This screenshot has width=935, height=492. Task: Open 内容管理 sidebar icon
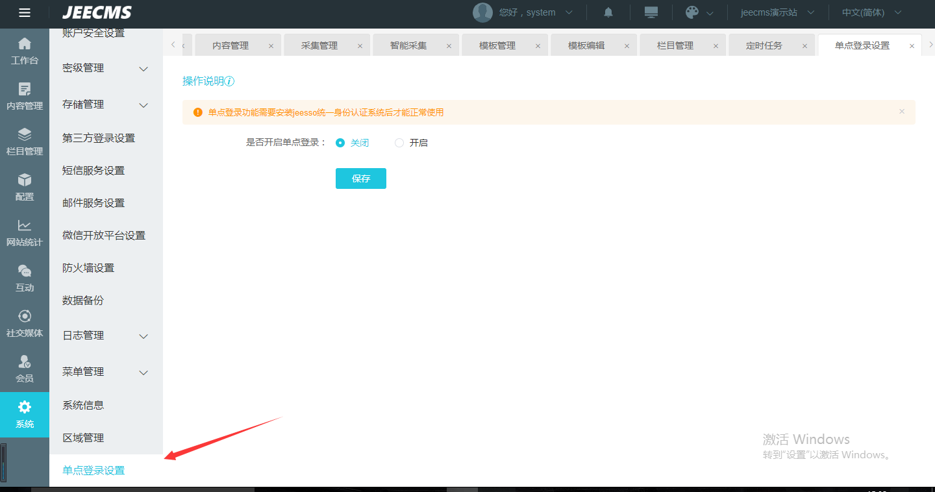(x=25, y=96)
